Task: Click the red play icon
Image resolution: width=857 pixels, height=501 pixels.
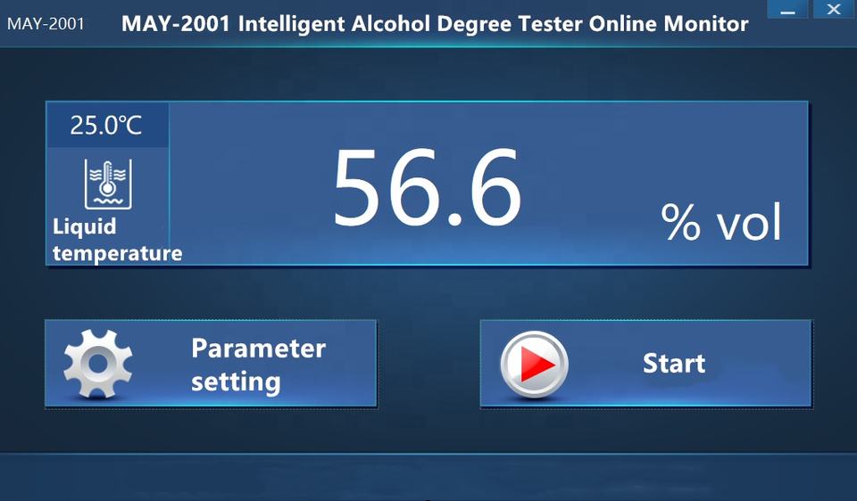Action: tap(537, 364)
